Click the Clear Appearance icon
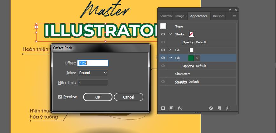The height and width of the screenshot is (133, 276). pos(211,108)
